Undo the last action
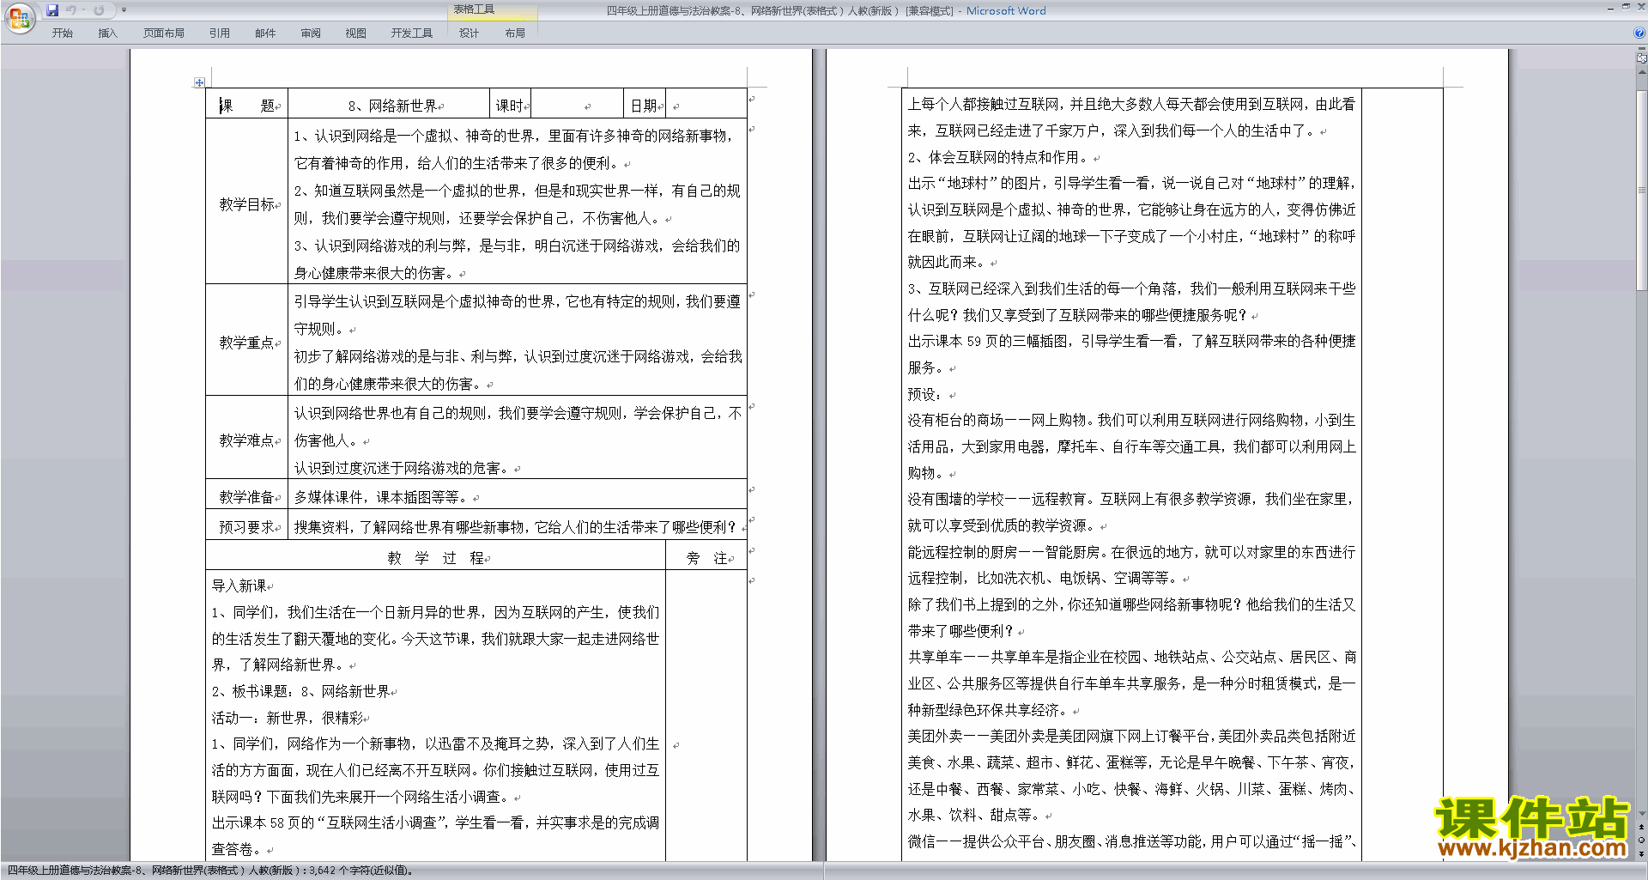Viewport: 1648px width, 880px height. [x=71, y=10]
